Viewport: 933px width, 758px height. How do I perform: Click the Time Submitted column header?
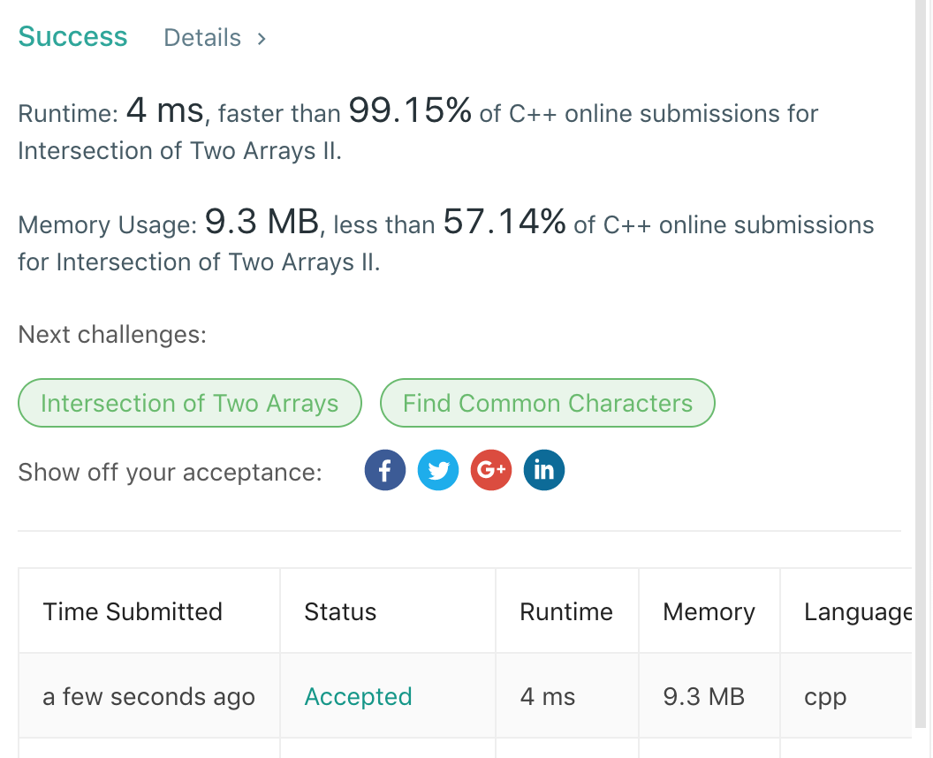[x=133, y=611]
